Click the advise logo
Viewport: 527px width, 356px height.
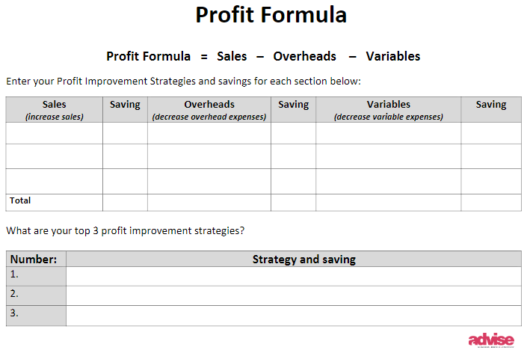pyautogui.click(x=491, y=340)
